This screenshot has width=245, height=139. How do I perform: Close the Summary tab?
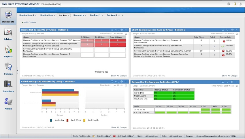point(86,15)
